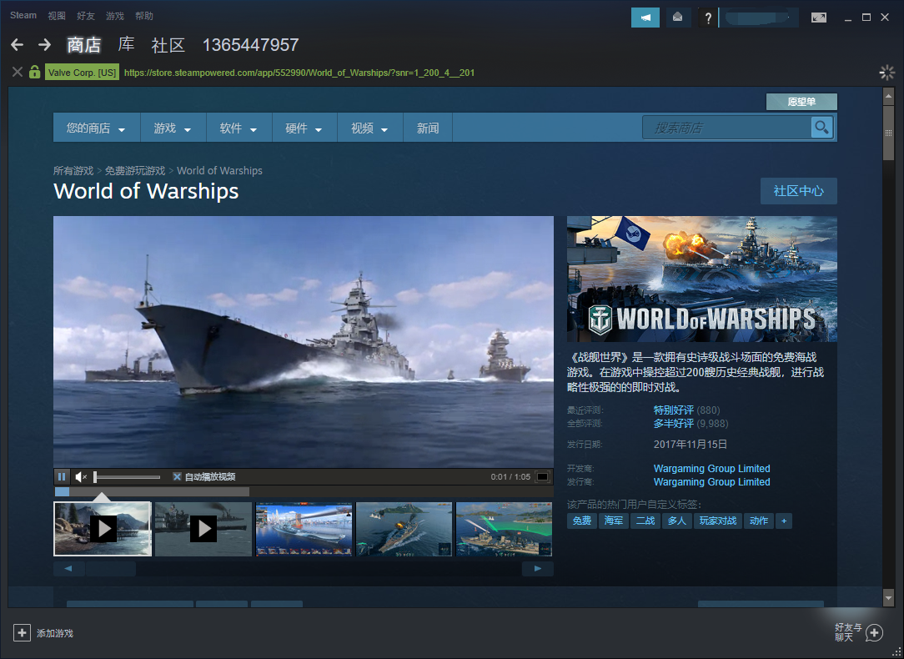Open the inbox envelope icon

coord(678,18)
